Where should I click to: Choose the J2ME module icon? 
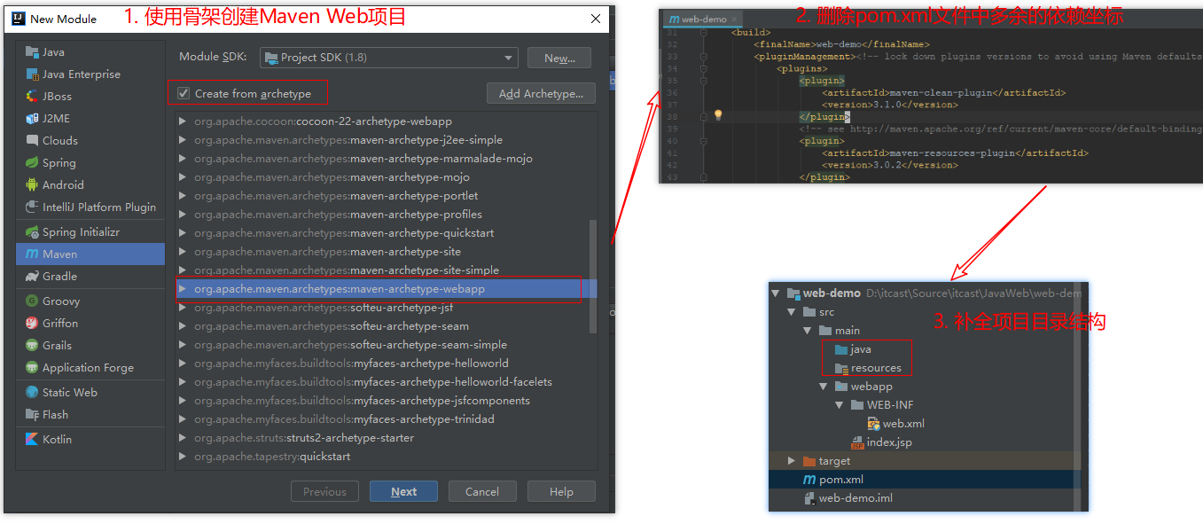point(33,119)
